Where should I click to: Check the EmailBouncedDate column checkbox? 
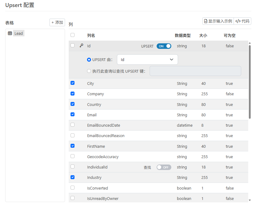click(73, 125)
